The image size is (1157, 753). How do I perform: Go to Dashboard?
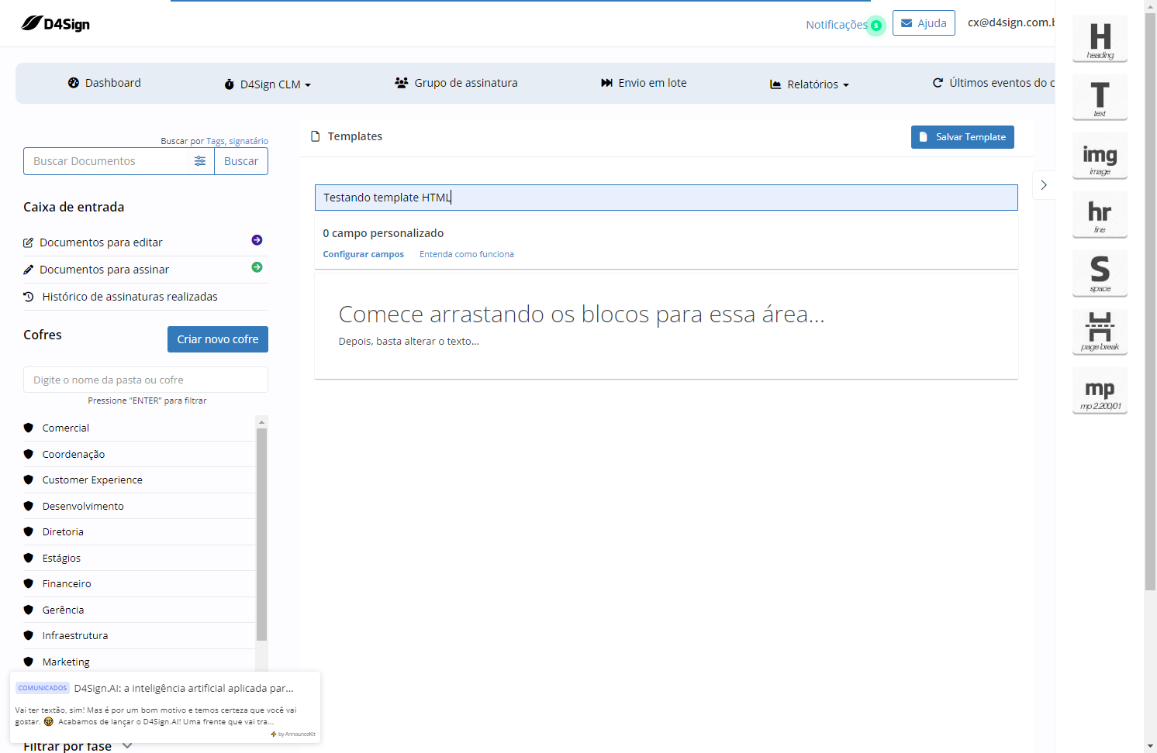coord(105,83)
